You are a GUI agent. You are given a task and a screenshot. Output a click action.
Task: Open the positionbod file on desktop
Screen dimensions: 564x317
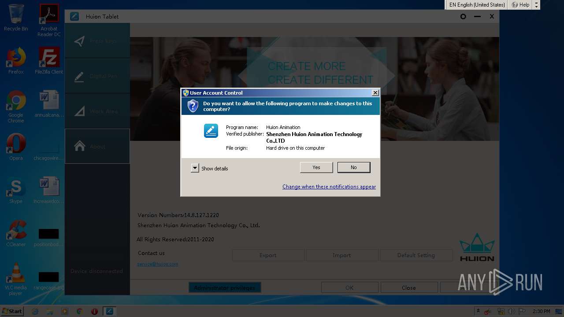(49, 238)
